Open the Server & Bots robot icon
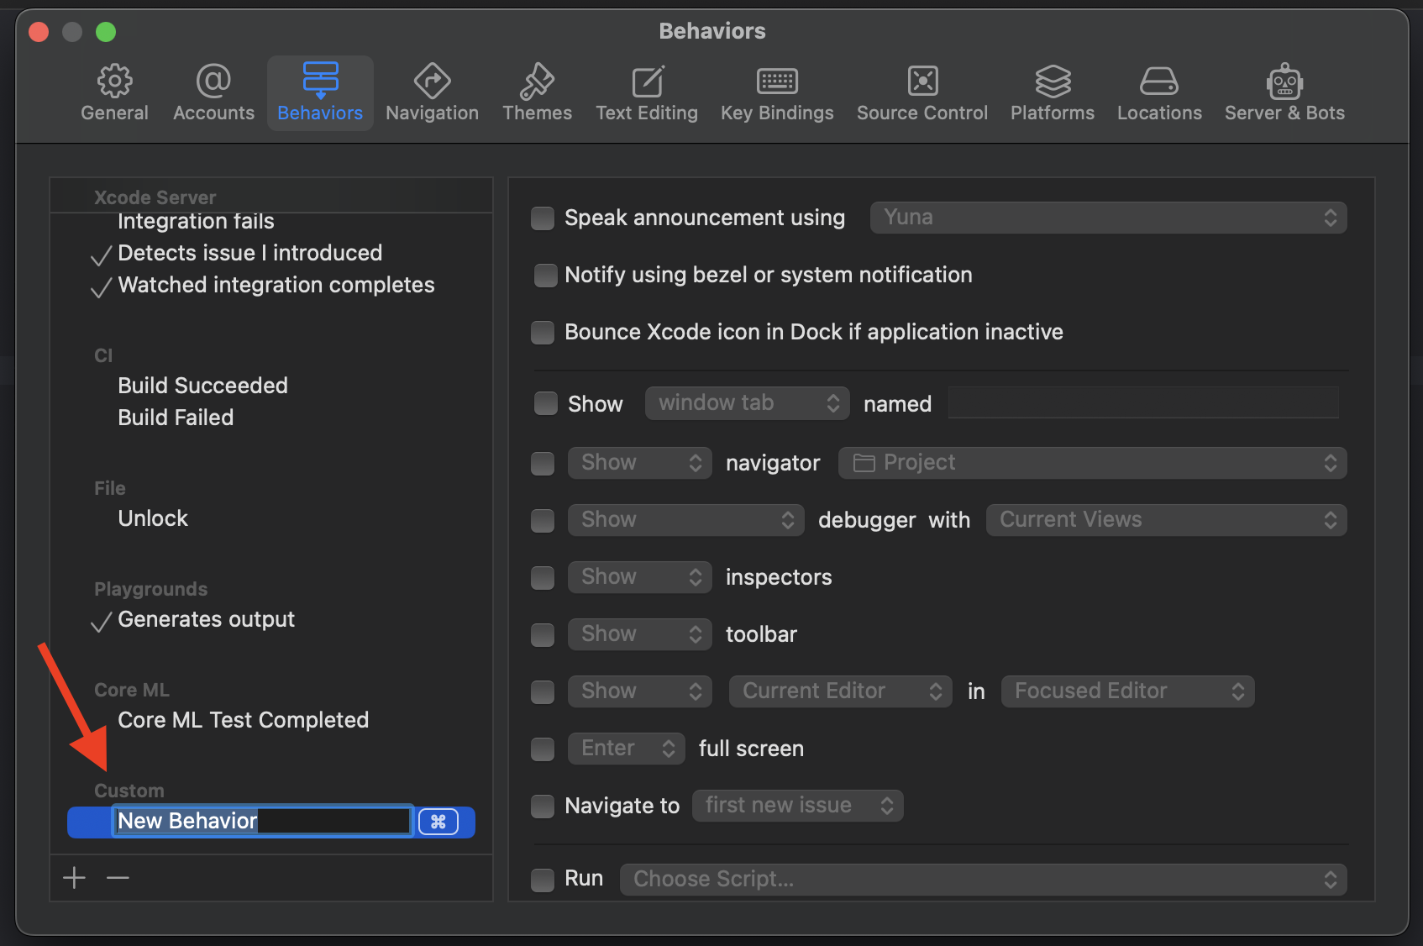This screenshot has height=946, width=1423. coord(1284,81)
